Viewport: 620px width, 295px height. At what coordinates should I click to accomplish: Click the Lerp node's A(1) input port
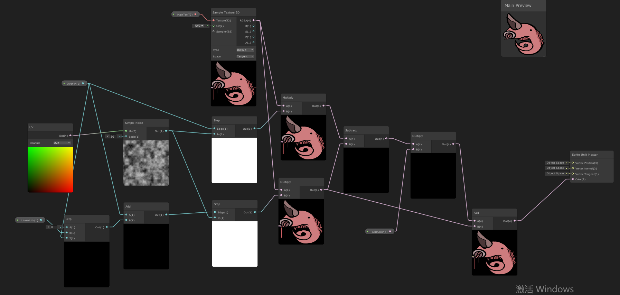tap(67, 227)
